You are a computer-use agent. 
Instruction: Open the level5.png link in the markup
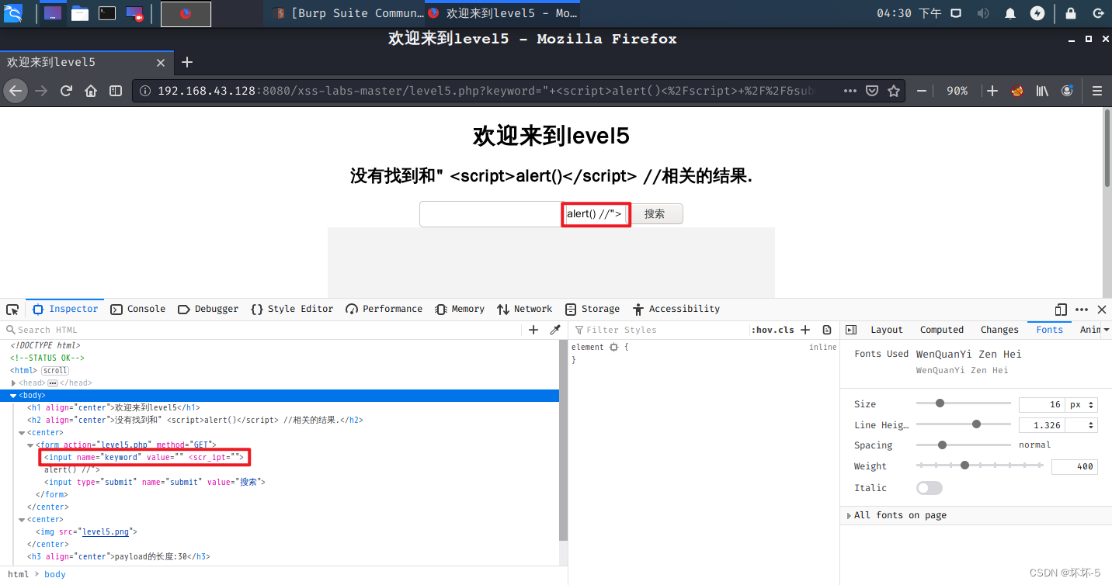[x=107, y=532]
